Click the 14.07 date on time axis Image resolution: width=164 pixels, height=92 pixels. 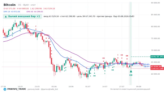(x=105, y=87)
